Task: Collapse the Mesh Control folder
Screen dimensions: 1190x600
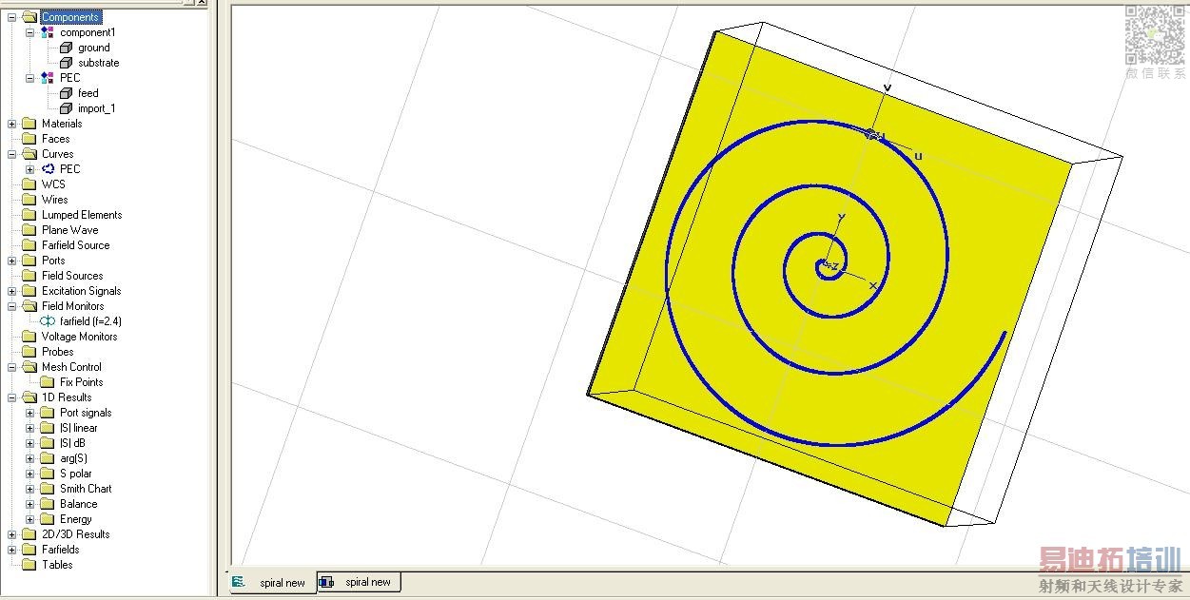Action: (11, 367)
